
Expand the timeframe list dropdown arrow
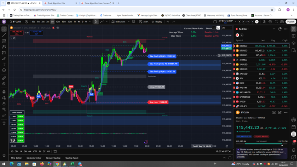90,22
